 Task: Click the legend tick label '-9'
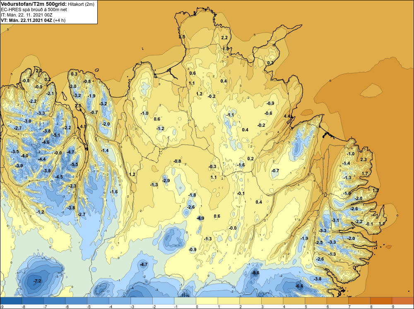pyautogui.click(x=2, y=307)
